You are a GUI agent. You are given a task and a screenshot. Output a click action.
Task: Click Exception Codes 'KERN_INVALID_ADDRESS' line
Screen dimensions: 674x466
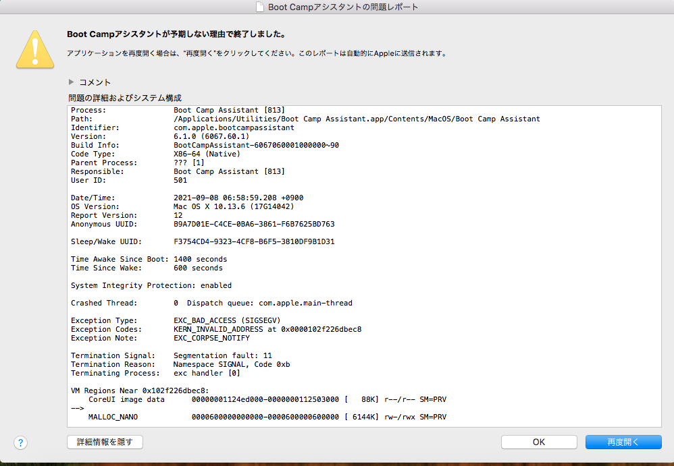[216, 329]
